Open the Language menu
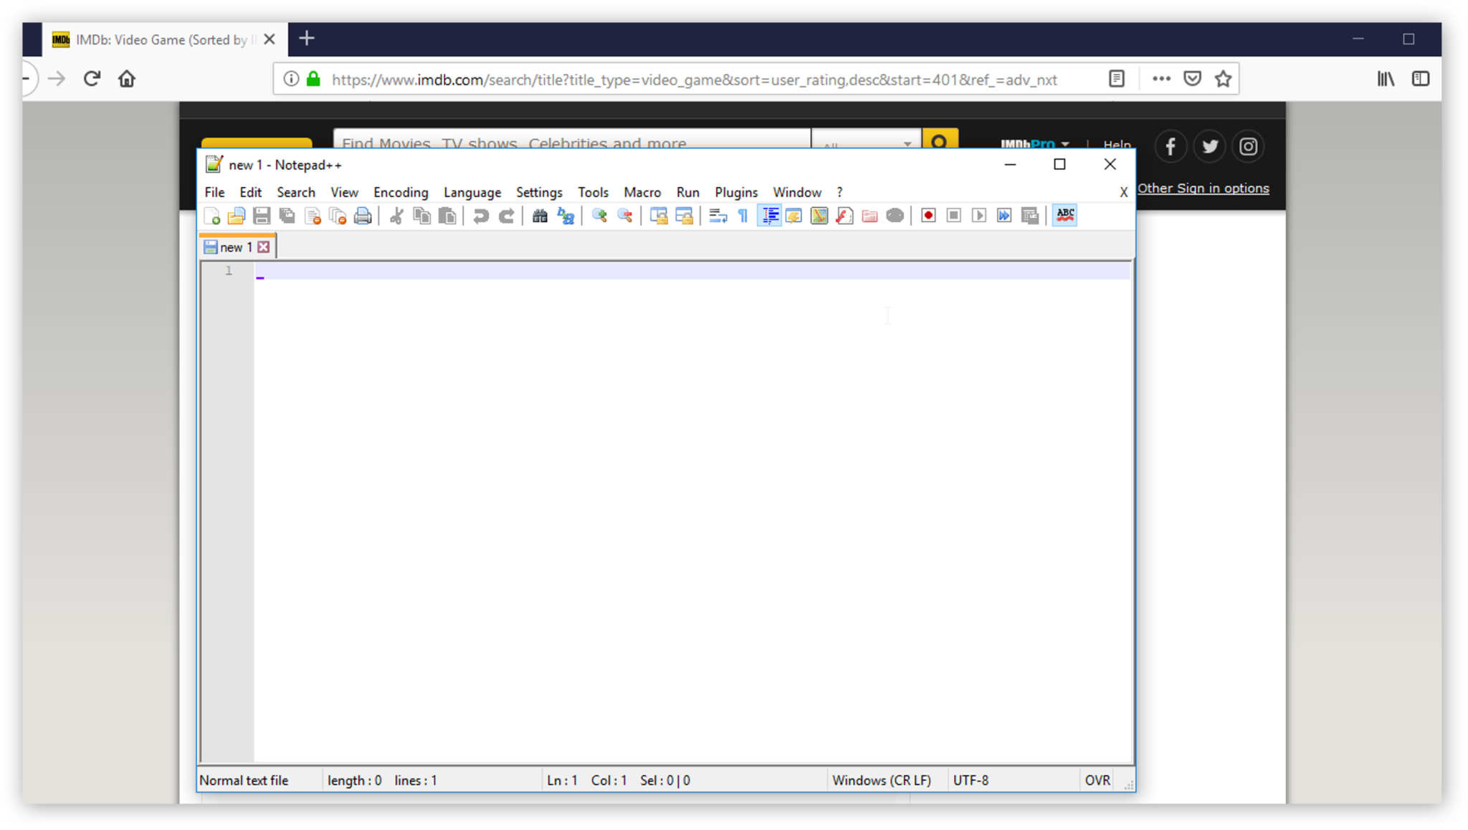The image size is (1468, 830). [472, 192]
